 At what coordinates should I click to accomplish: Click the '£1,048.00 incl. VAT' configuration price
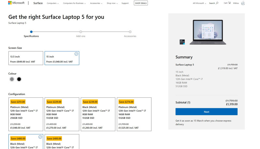click(20, 128)
